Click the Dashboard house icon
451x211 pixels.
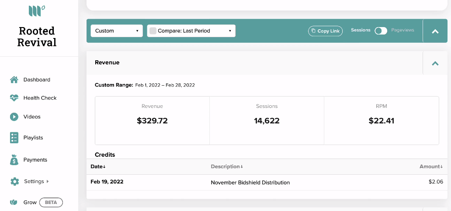point(14,80)
